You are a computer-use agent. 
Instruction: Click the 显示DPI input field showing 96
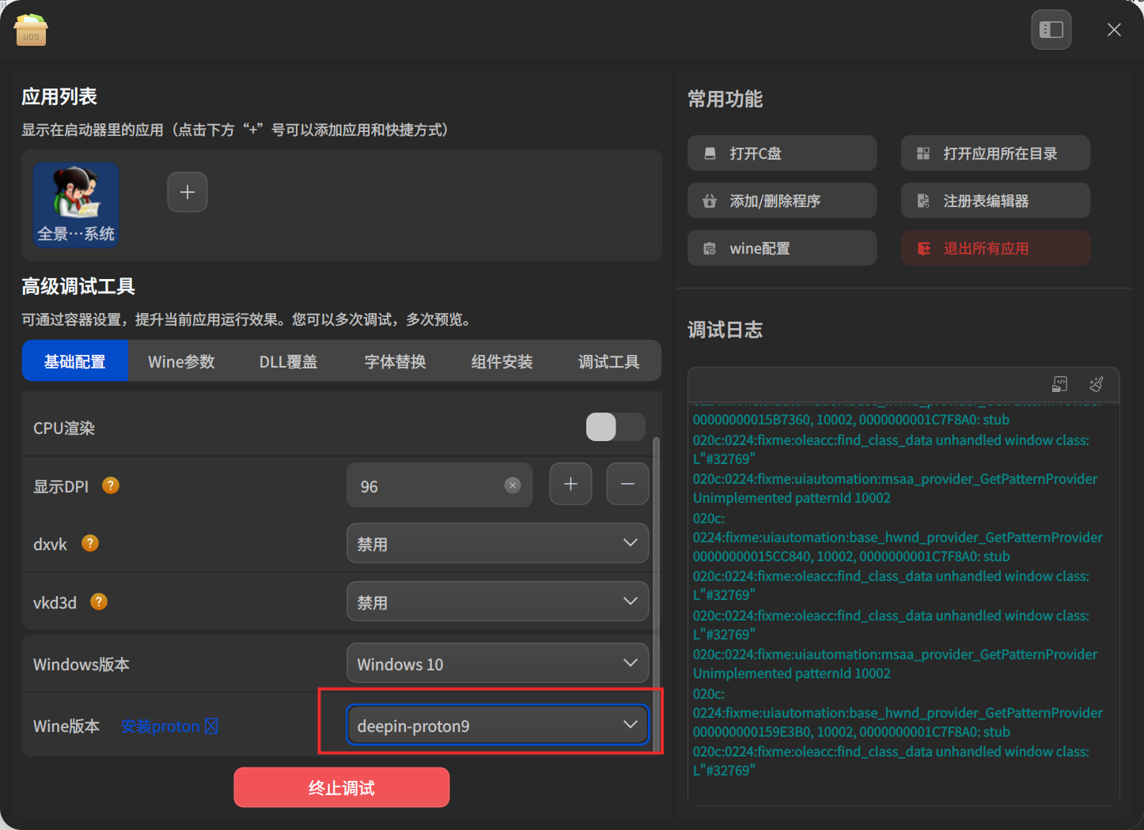point(439,485)
